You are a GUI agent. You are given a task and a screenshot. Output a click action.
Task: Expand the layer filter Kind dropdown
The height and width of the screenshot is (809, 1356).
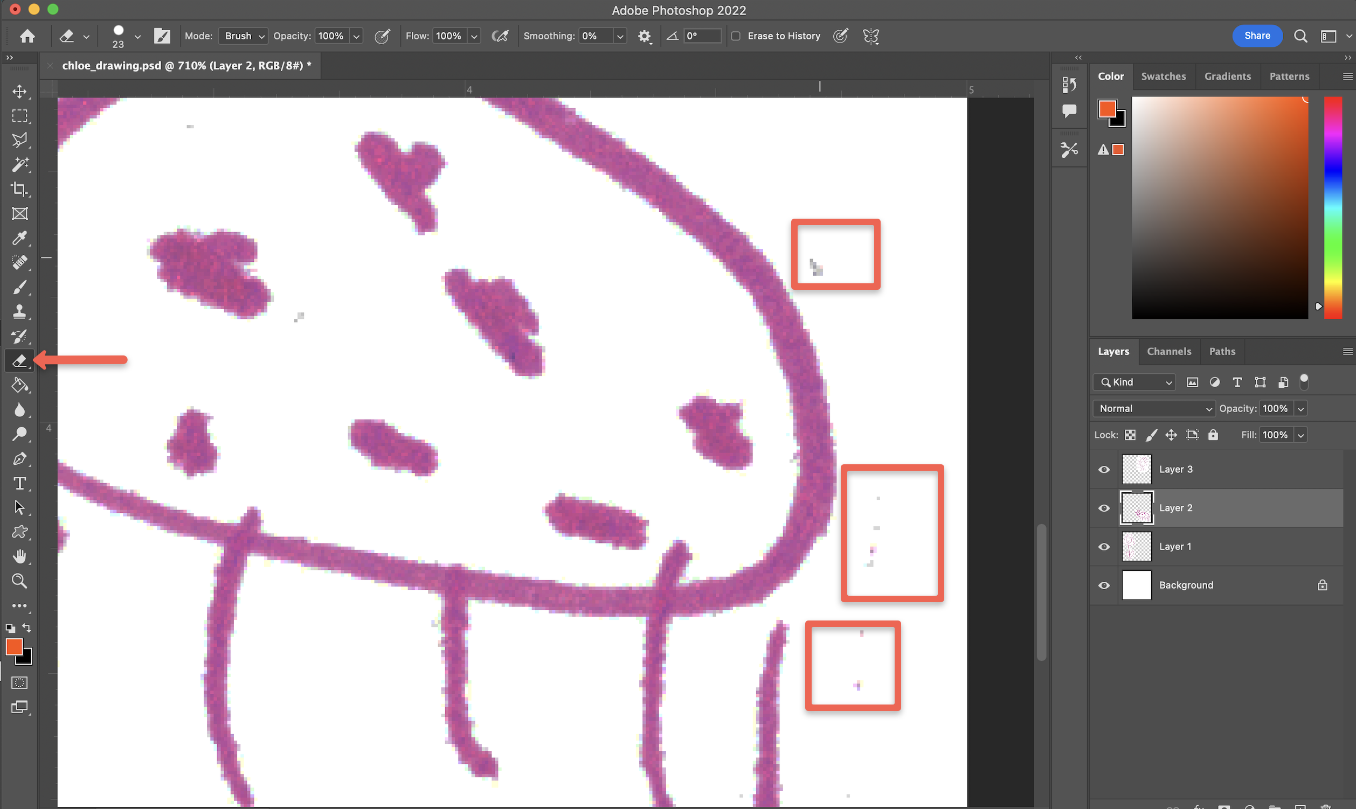tap(1134, 381)
